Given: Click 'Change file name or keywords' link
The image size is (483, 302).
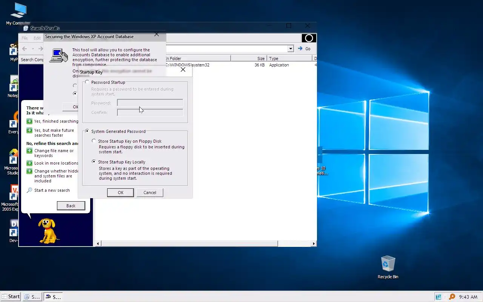Looking at the screenshot, I should click(x=54, y=153).
